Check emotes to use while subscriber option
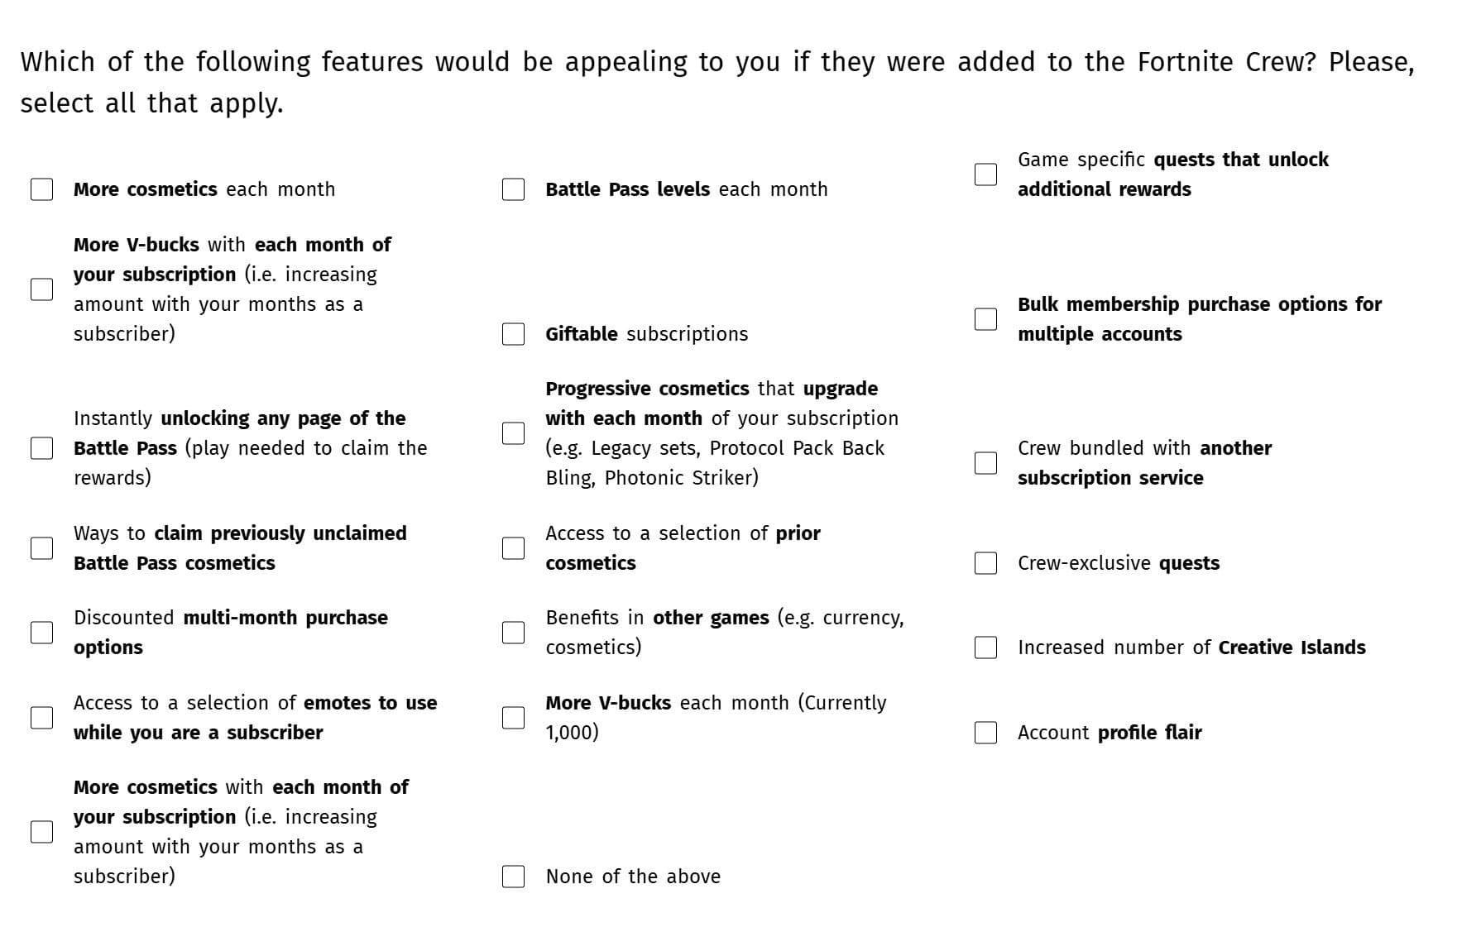 (42, 718)
